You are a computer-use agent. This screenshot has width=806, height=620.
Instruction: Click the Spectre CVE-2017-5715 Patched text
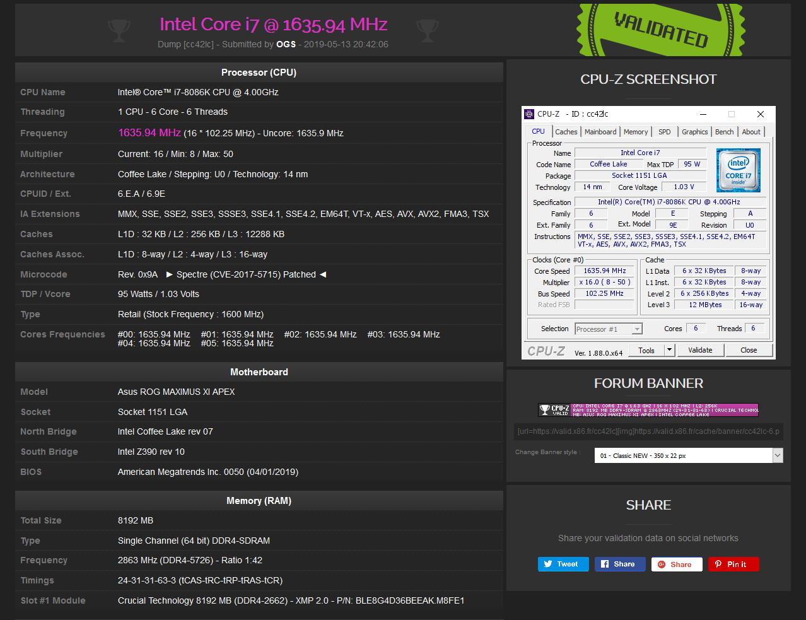click(246, 274)
